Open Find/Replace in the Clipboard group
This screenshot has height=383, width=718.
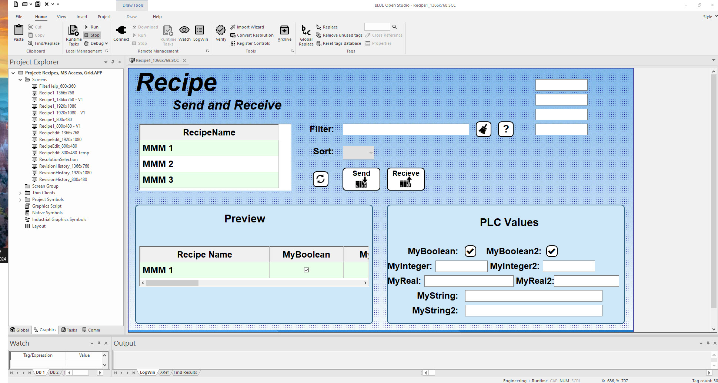tap(44, 43)
